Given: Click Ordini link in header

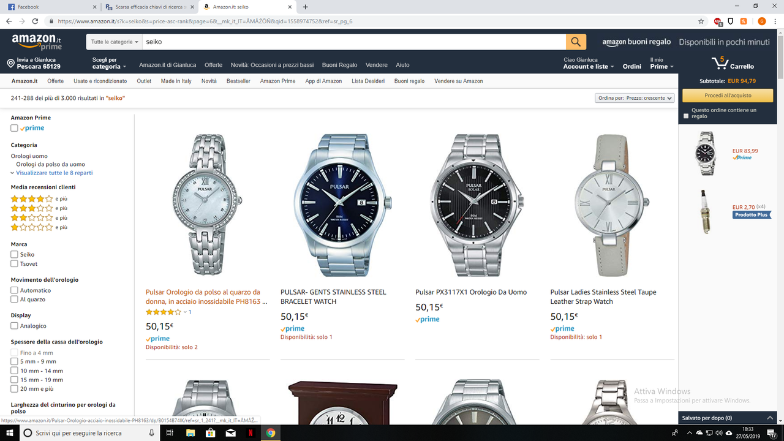Looking at the screenshot, I should coord(632,66).
